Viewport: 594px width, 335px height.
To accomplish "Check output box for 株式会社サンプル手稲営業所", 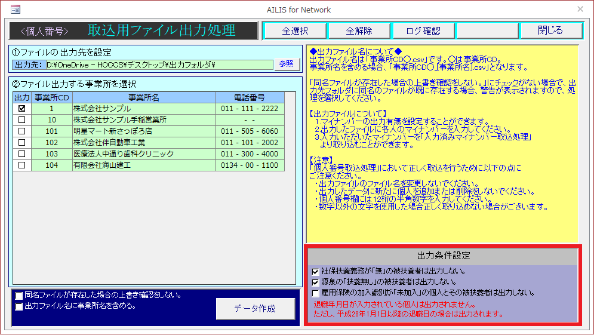I will point(22,120).
